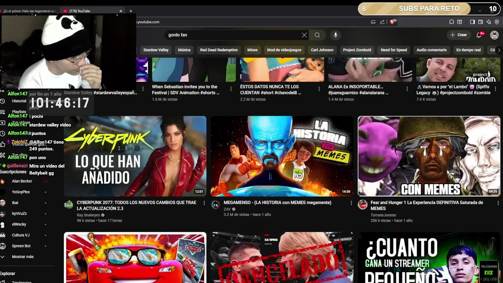The height and width of the screenshot is (283, 503).
Task: Open CYBERPUNK 2077 nuevos cambios title
Action: [136, 206]
